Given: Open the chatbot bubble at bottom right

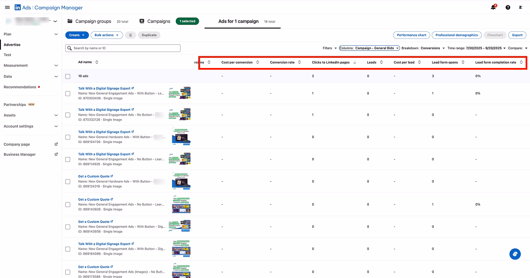Looking at the screenshot, I should tap(515, 254).
